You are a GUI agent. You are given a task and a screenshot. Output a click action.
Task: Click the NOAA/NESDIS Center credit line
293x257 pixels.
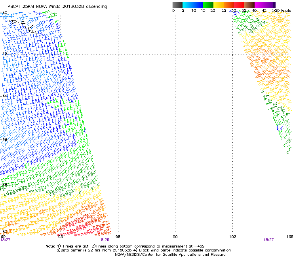(171, 255)
